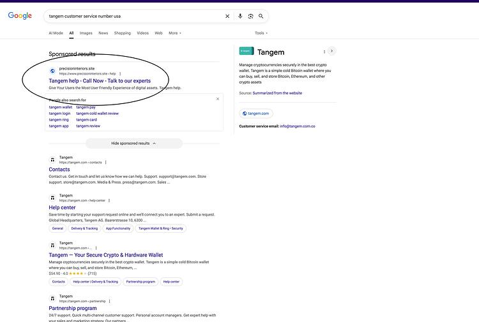Search for 'tangem wallet' suggestion

tap(61, 107)
